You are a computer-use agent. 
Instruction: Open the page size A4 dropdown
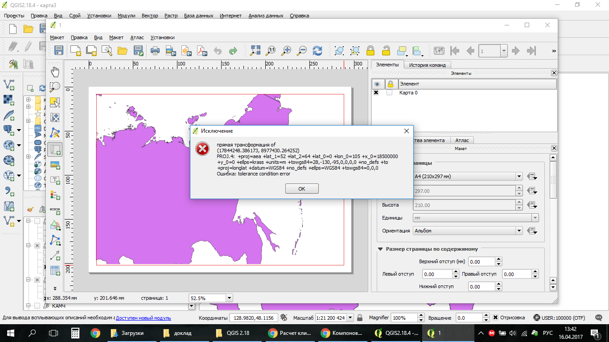click(518, 176)
